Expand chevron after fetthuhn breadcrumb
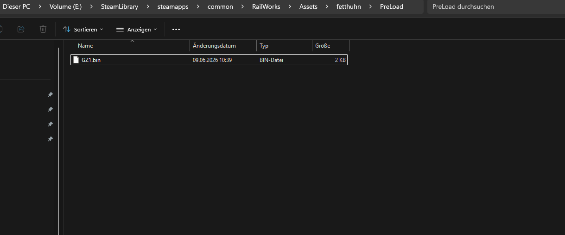 click(370, 6)
